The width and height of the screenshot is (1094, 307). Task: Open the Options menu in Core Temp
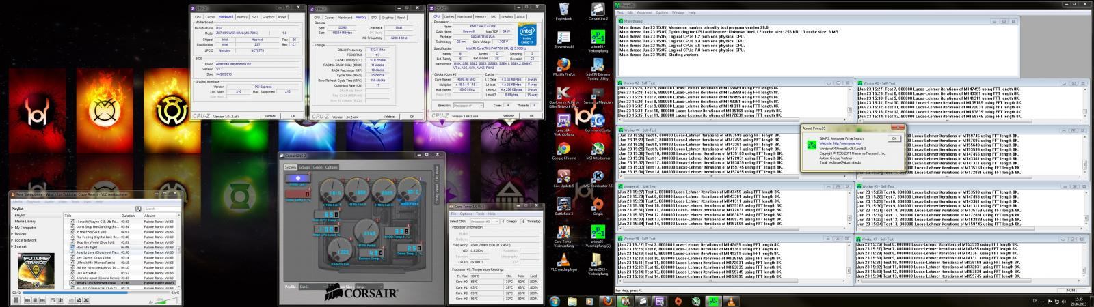coord(466,214)
